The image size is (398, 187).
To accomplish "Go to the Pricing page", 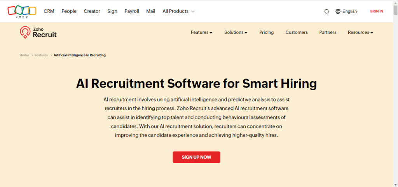I will click(267, 32).
